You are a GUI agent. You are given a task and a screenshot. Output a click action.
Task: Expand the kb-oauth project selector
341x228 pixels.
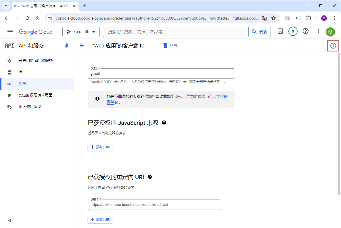pos(81,32)
